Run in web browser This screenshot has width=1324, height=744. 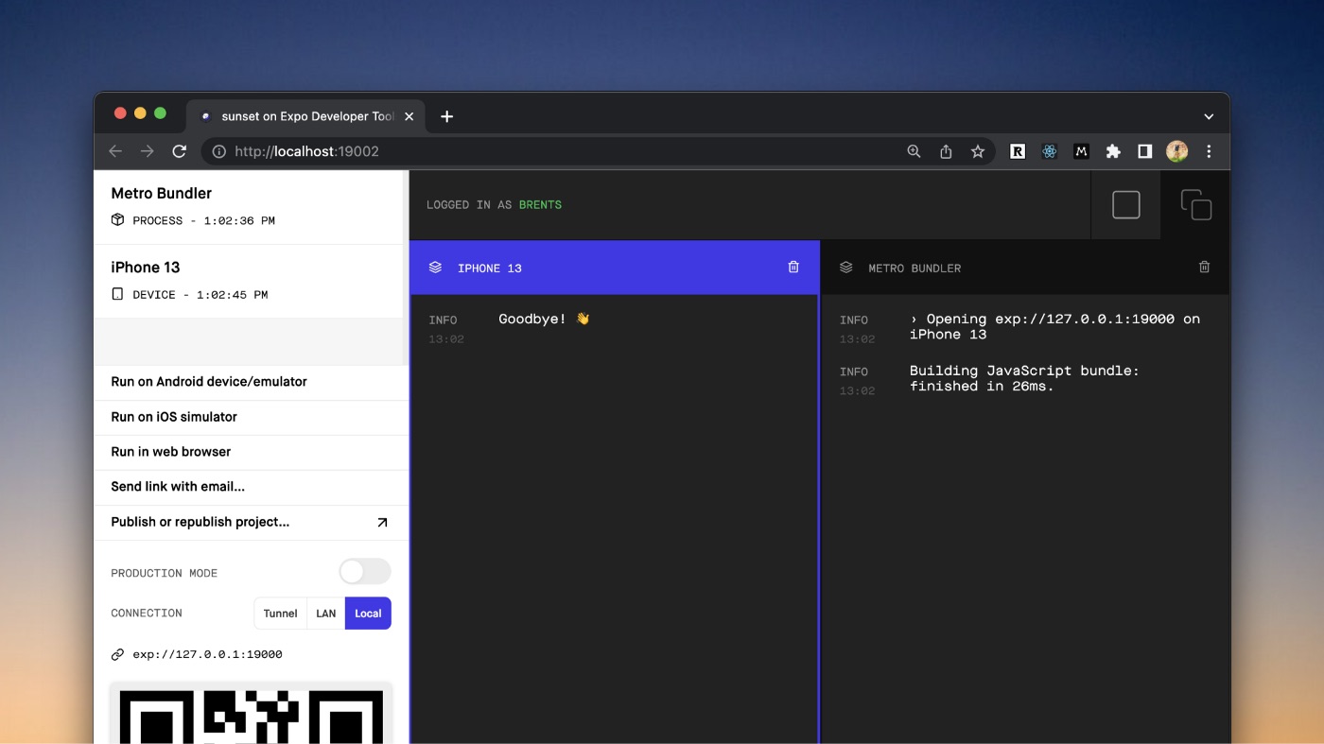[252, 452]
